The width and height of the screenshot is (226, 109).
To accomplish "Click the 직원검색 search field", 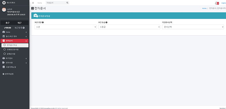I will click(56, 3).
